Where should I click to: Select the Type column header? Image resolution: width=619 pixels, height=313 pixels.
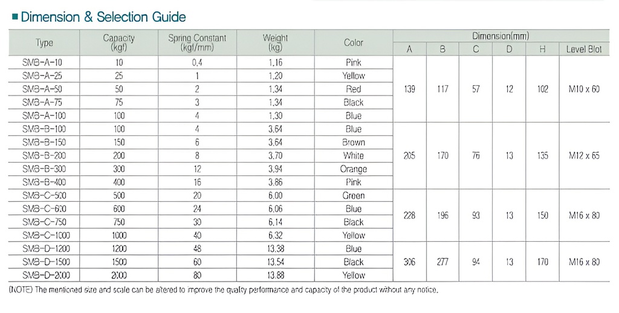(x=44, y=42)
